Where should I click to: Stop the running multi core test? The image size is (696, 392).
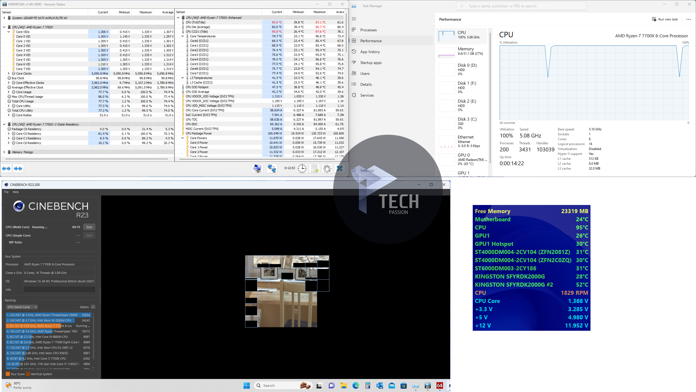point(89,227)
